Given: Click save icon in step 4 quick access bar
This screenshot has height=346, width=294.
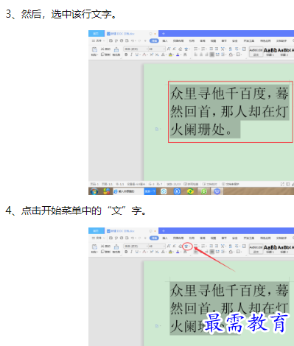Looking at the screenshot, I should pyautogui.click(x=111, y=238).
